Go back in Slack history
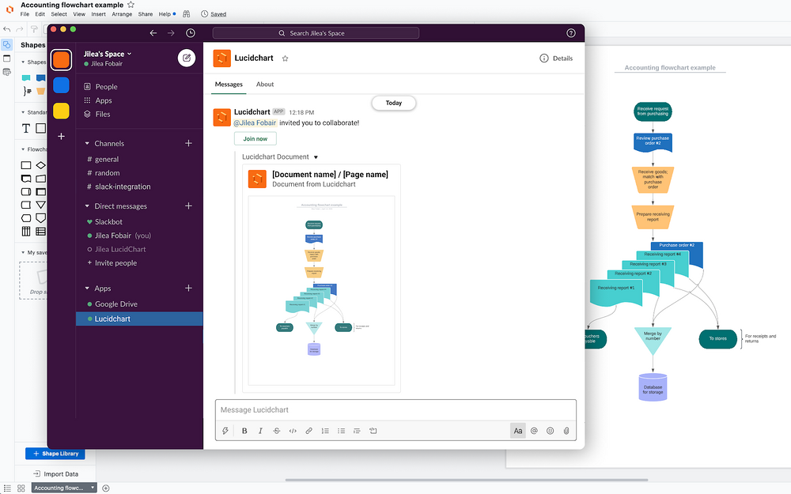The height and width of the screenshot is (494, 791). [153, 32]
